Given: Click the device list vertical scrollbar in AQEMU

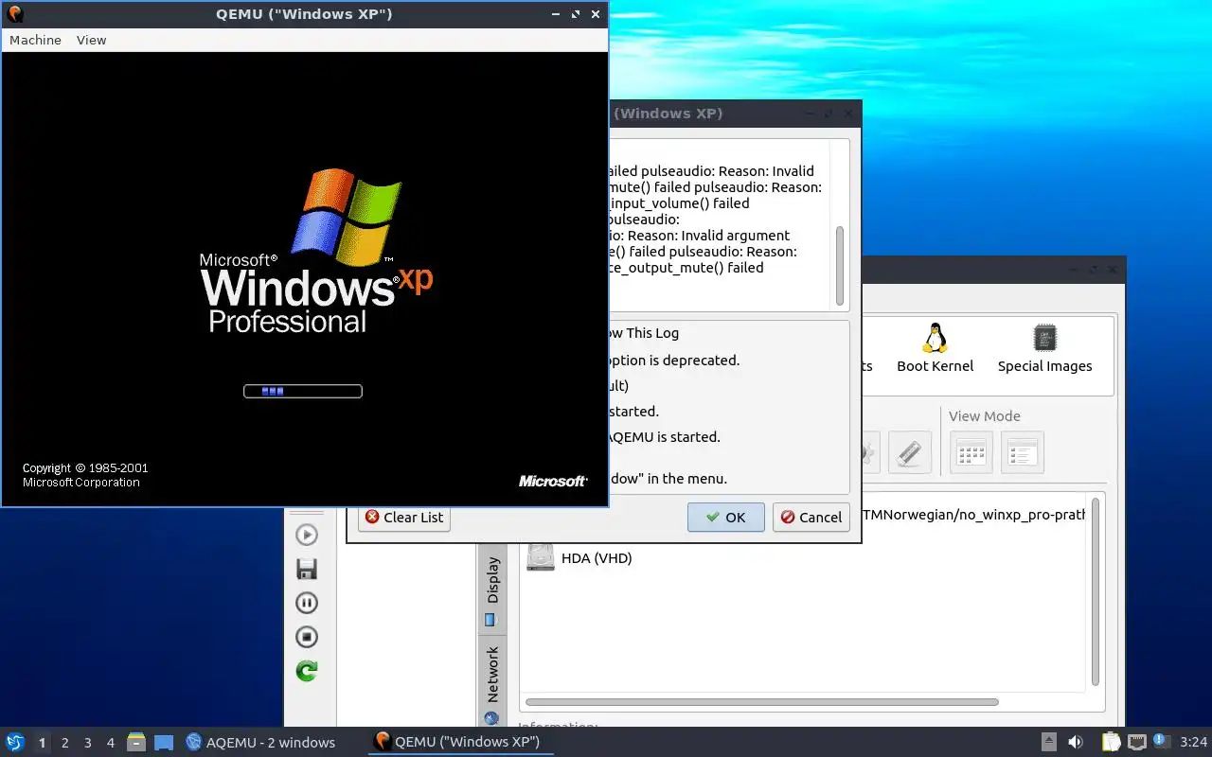Looking at the screenshot, I should click(x=1096, y=591).
